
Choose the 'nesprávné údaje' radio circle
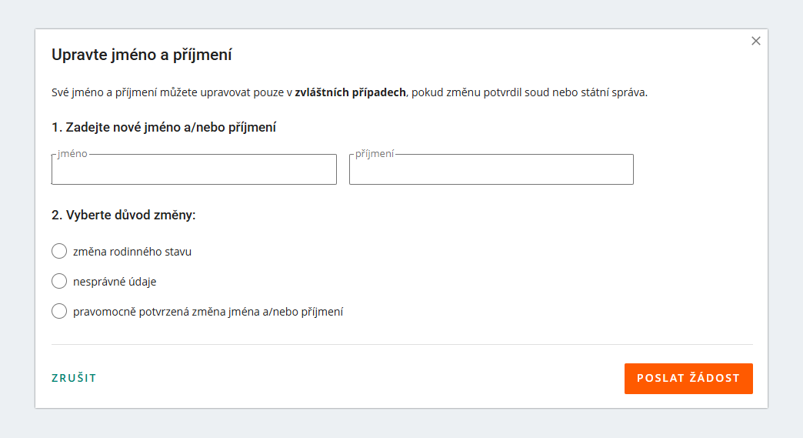[x=59, y=281]
